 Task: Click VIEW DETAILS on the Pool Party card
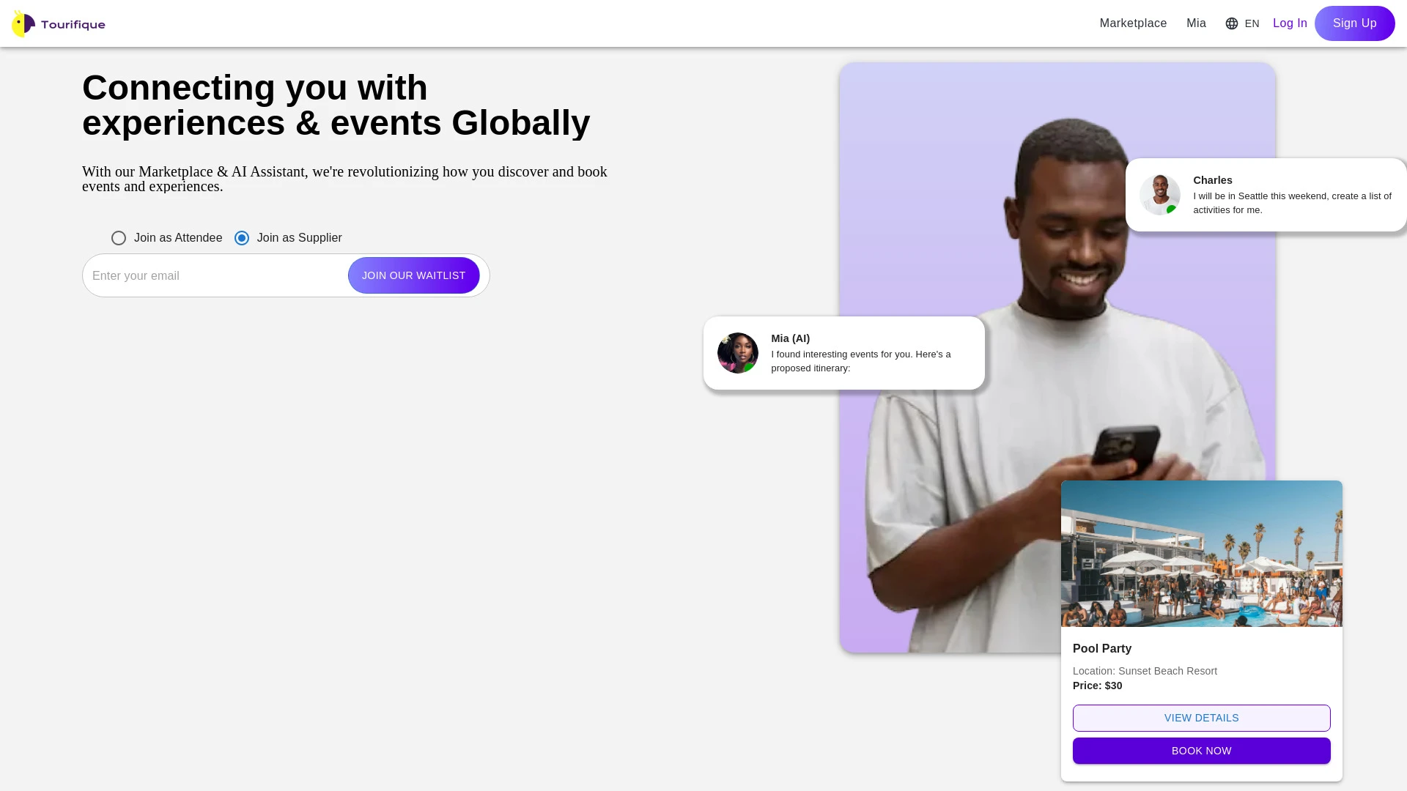click(x=1201, y=718)
